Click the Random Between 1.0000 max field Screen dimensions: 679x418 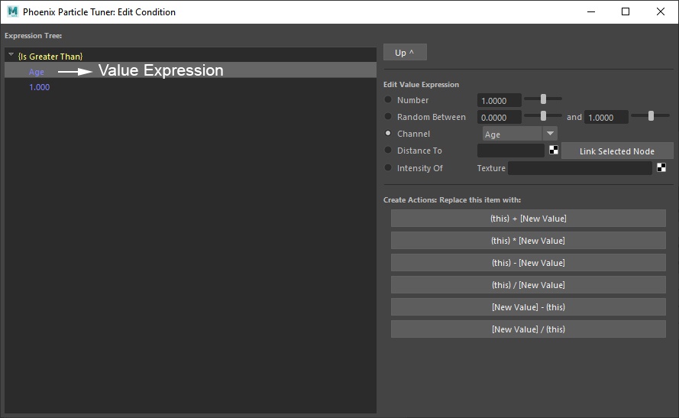point(606,118)
